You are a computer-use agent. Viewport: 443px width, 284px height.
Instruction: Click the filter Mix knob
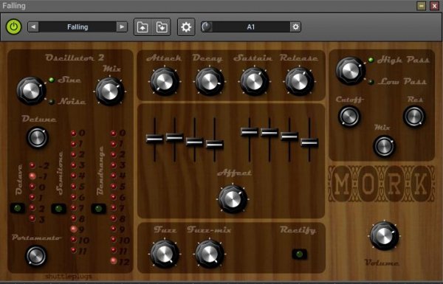384,147
